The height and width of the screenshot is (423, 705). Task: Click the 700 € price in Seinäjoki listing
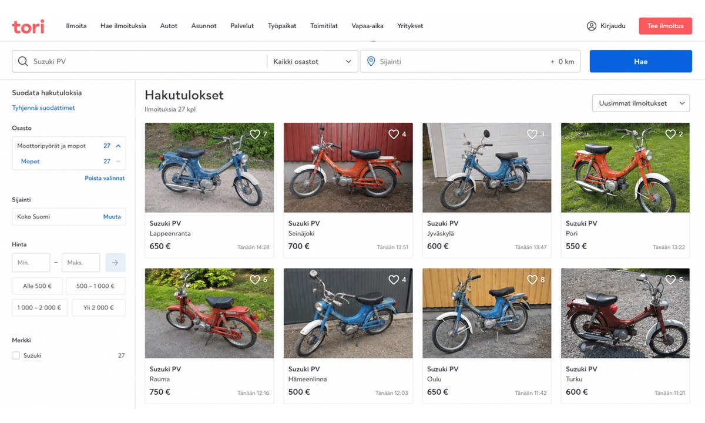click(x=299, y=246)
